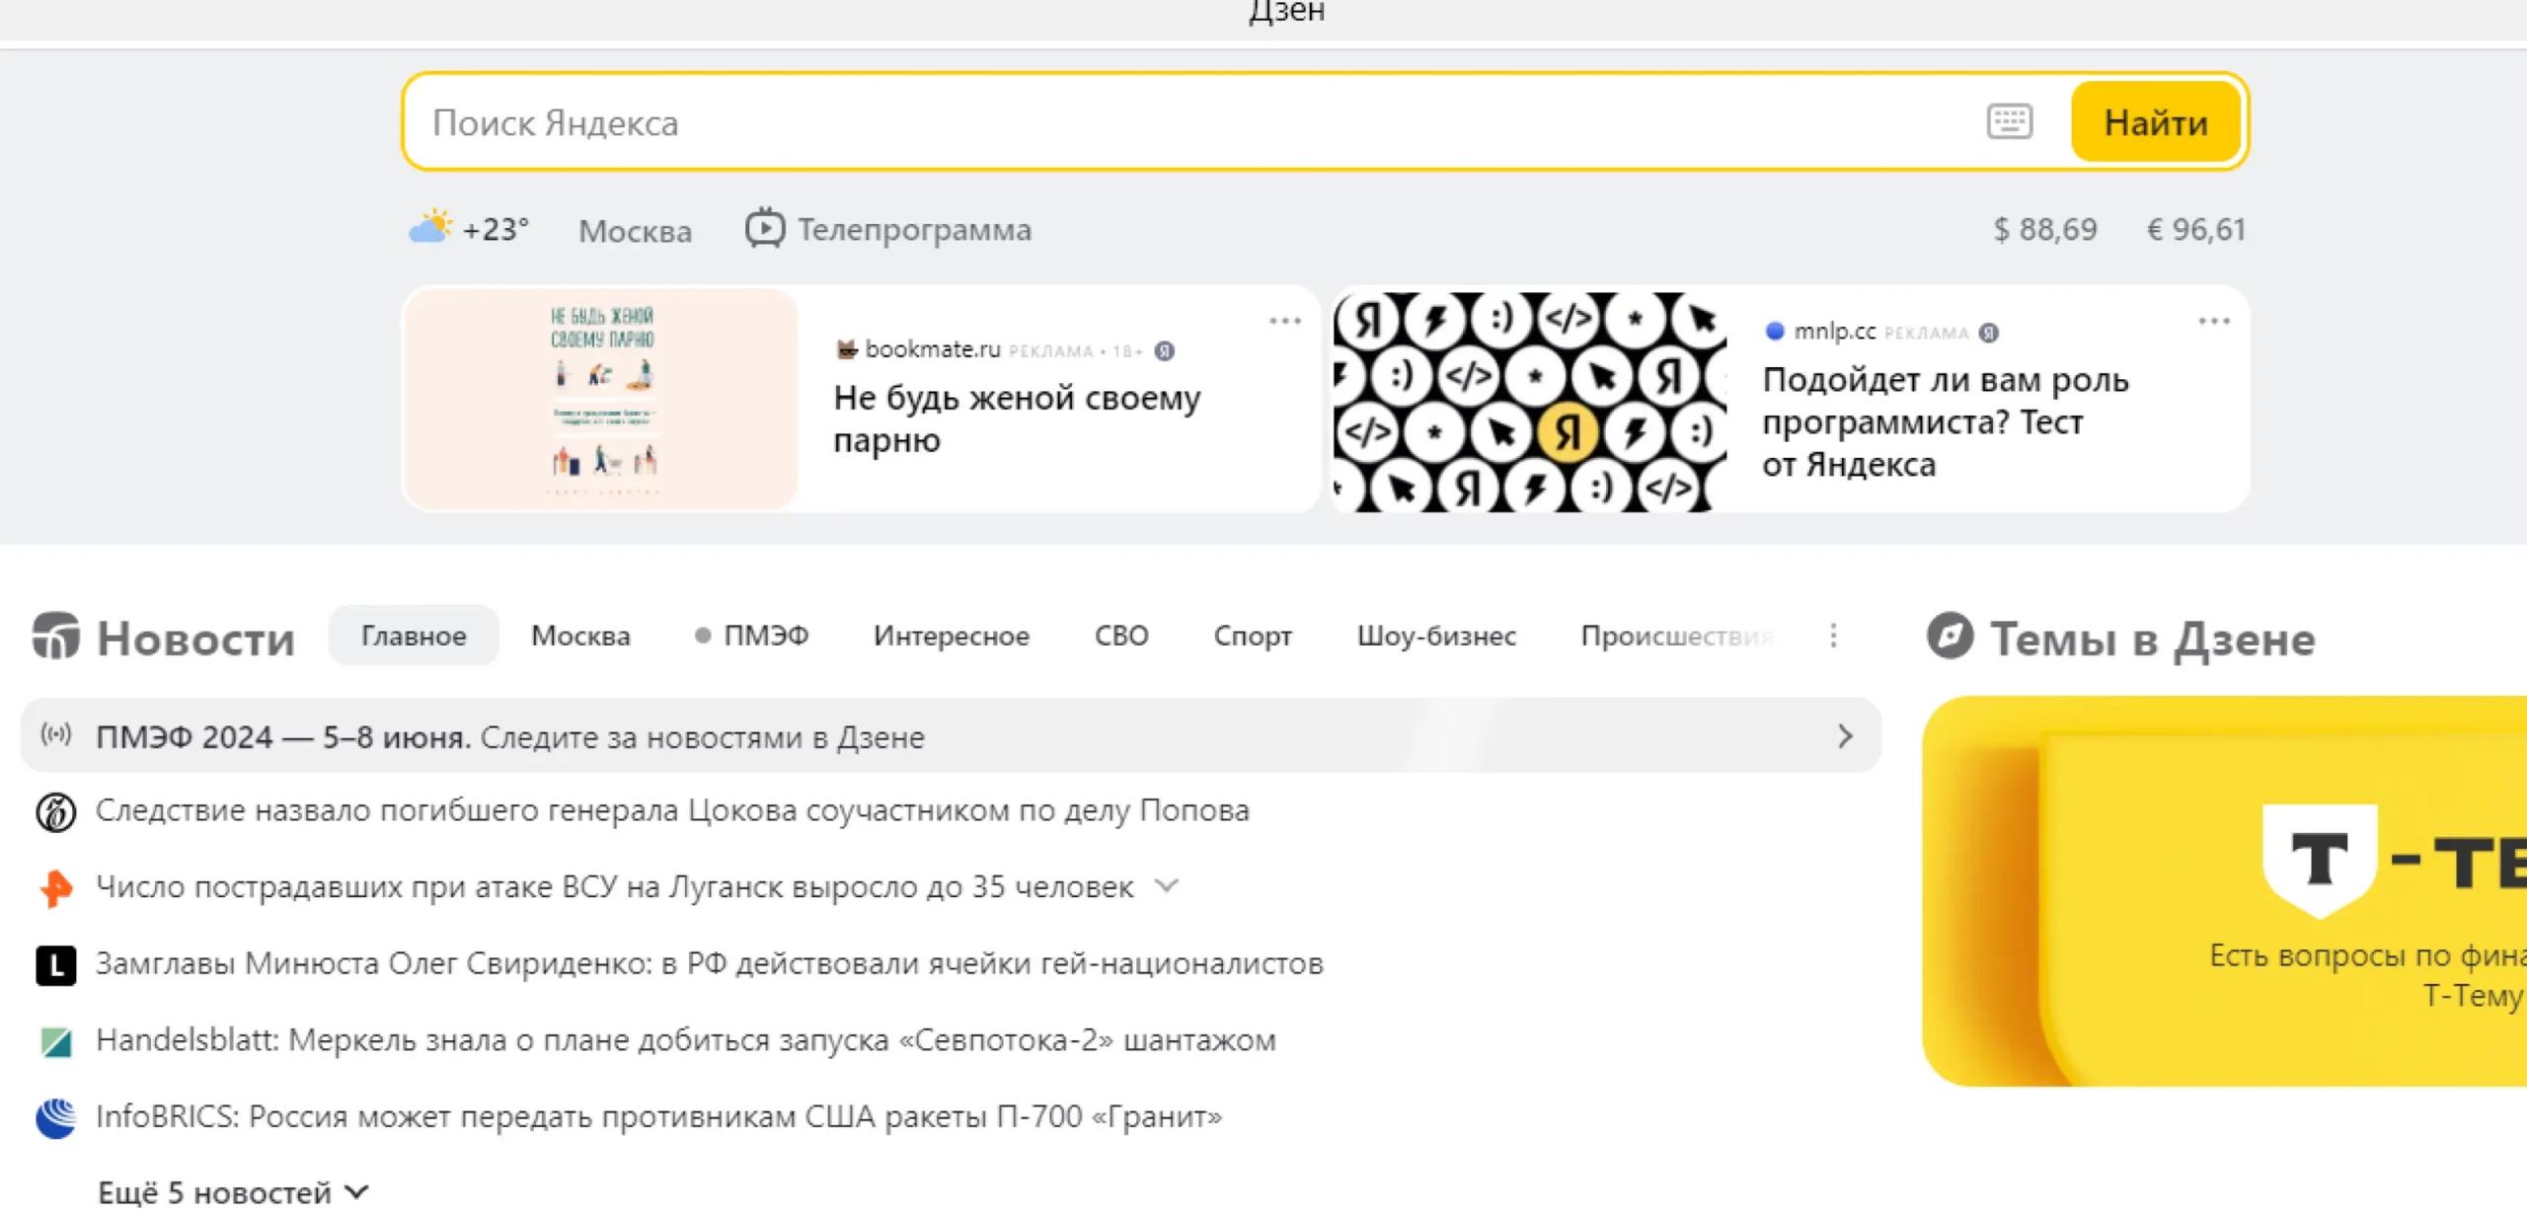The image size is (2527, 1216).
Task: Expand the Ещё 5 новостей list
Action: (x=233, y=1192)
